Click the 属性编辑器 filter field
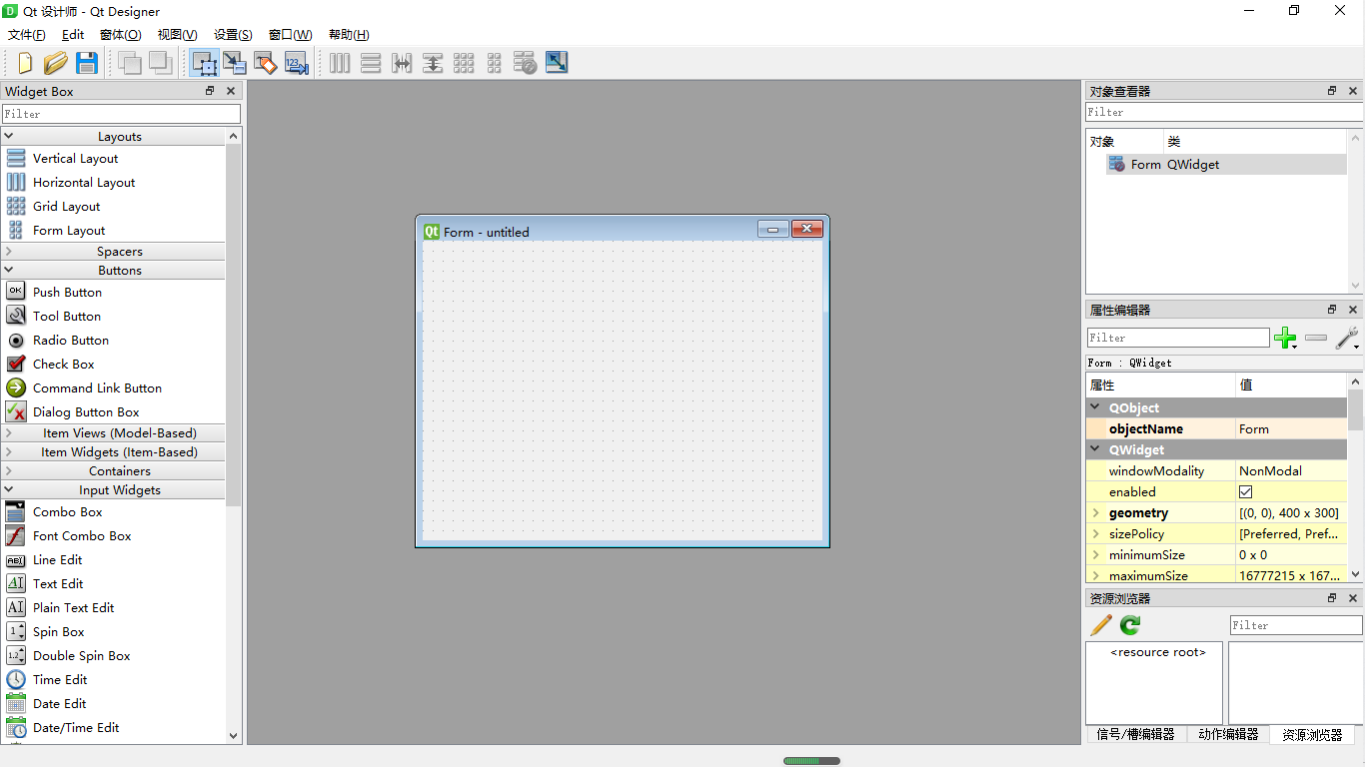The width and height of the screenshot is (1365, 767). 1178,338
